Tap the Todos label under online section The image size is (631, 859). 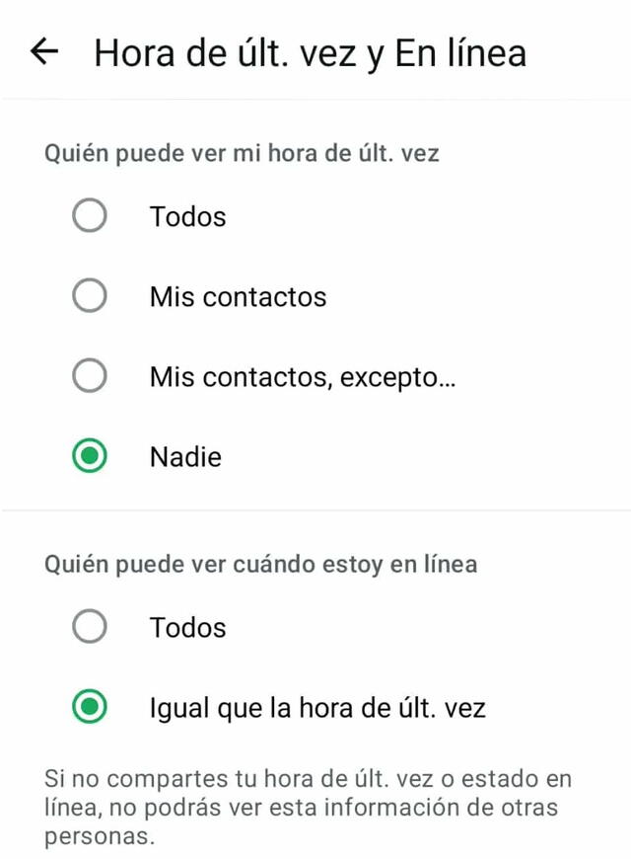(187, 627)
